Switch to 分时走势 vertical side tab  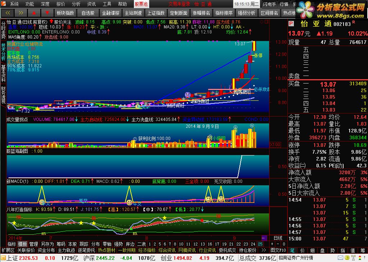pos(3,31)
